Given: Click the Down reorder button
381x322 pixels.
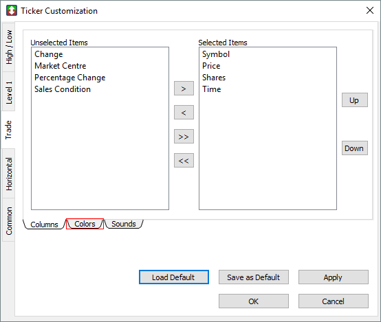Looking at the screenshot, I should (354, 148).
